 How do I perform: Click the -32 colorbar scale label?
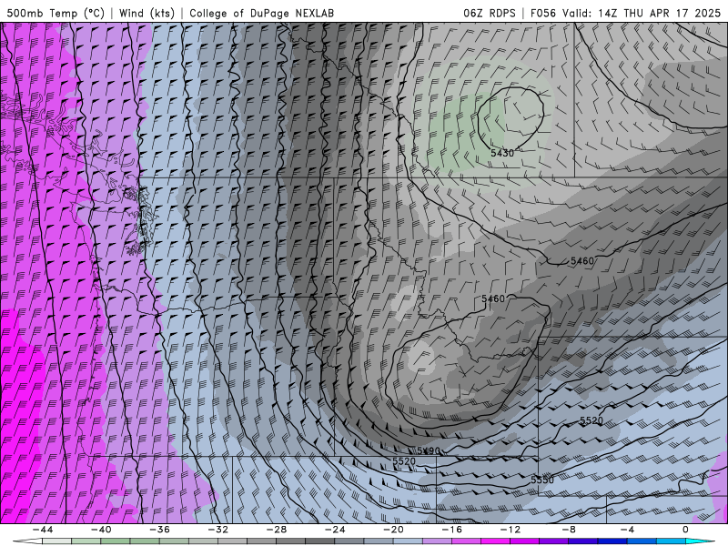pos(217,530)
